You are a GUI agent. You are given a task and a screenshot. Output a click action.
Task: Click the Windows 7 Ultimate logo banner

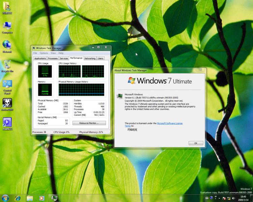160,81
